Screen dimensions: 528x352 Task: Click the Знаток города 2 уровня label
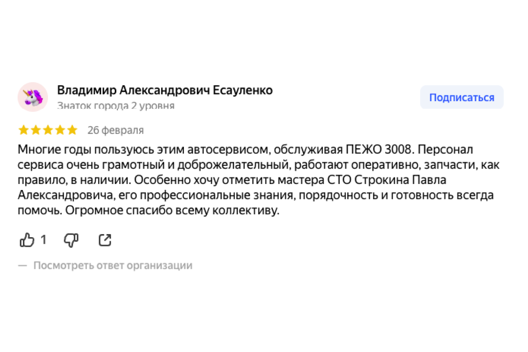pos(116,106)
